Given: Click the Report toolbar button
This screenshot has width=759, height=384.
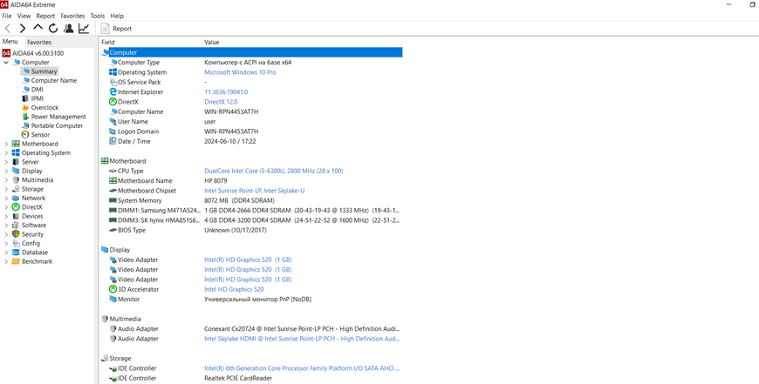Looking at the screenshot, I should tap(117, 29).
